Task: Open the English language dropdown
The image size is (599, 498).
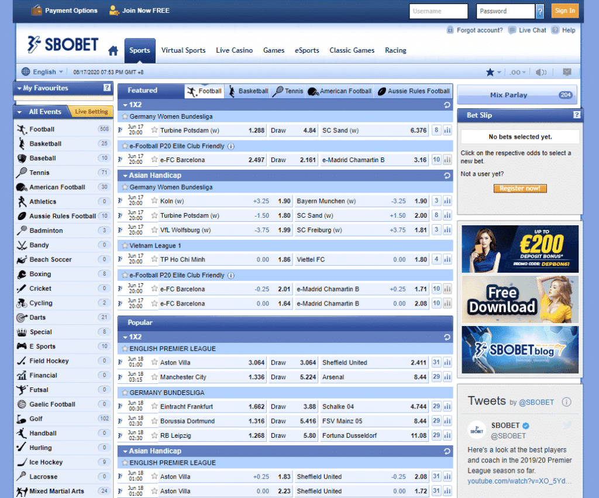Action: 43,72
